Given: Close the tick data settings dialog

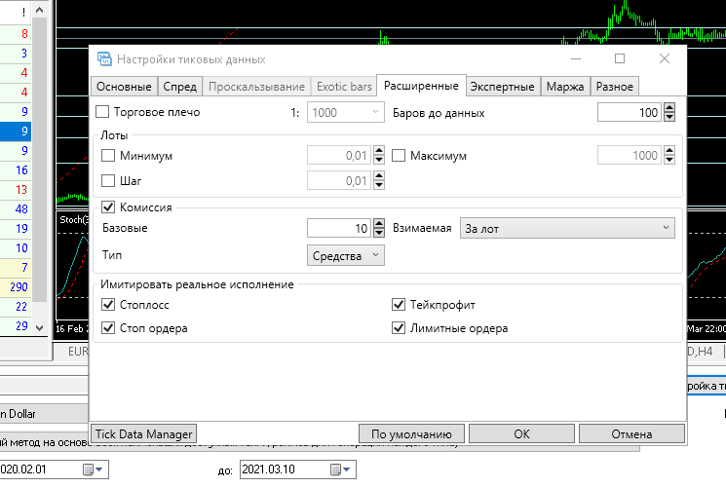Looking at the screenshot, I should click(x=665, y=58).
